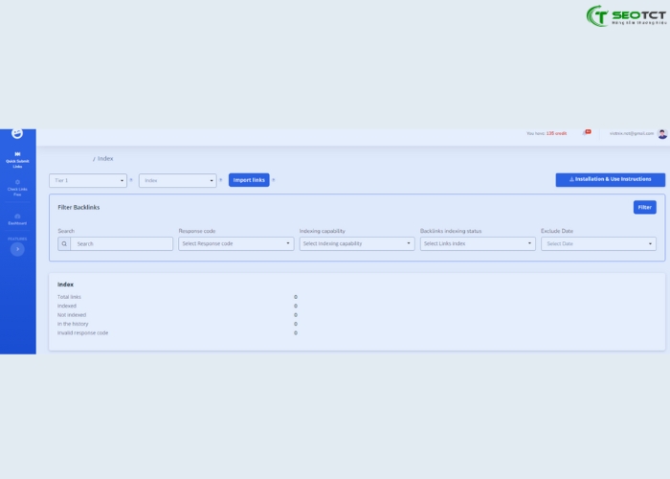Viewport: 670px width, 479px height.
Task: Click the Invalid response code row
Action: (x=177, y=332)
